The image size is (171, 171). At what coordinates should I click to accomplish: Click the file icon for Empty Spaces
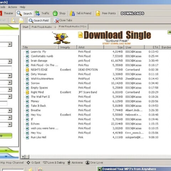coord(27,88)
